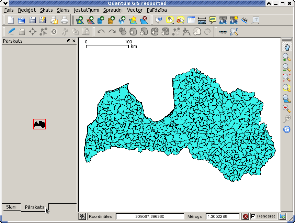Viewport: 295px width, 223px height.
Task: Open the Slānis menu
Action: coord(63,10)
